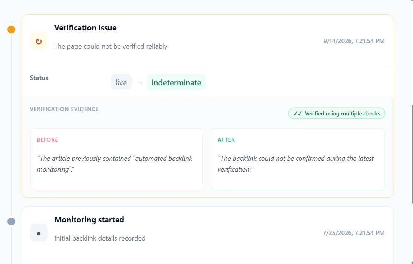Image resolution: width=413 pixels, height=264 pixels.
Task: Click the gray dot icon beside Monitoring started
Action: pos(39,233)
